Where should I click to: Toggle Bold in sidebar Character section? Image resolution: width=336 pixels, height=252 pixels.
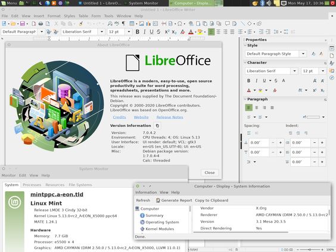[248, 80]
